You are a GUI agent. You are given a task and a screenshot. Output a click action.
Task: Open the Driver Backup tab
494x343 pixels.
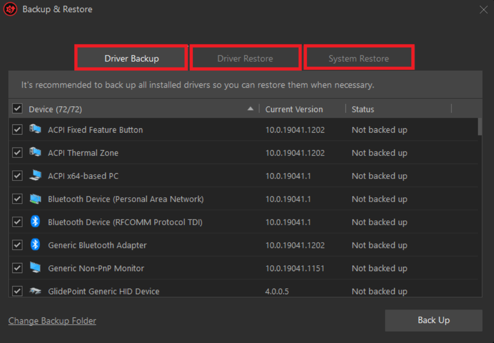[x=131, y=58]
